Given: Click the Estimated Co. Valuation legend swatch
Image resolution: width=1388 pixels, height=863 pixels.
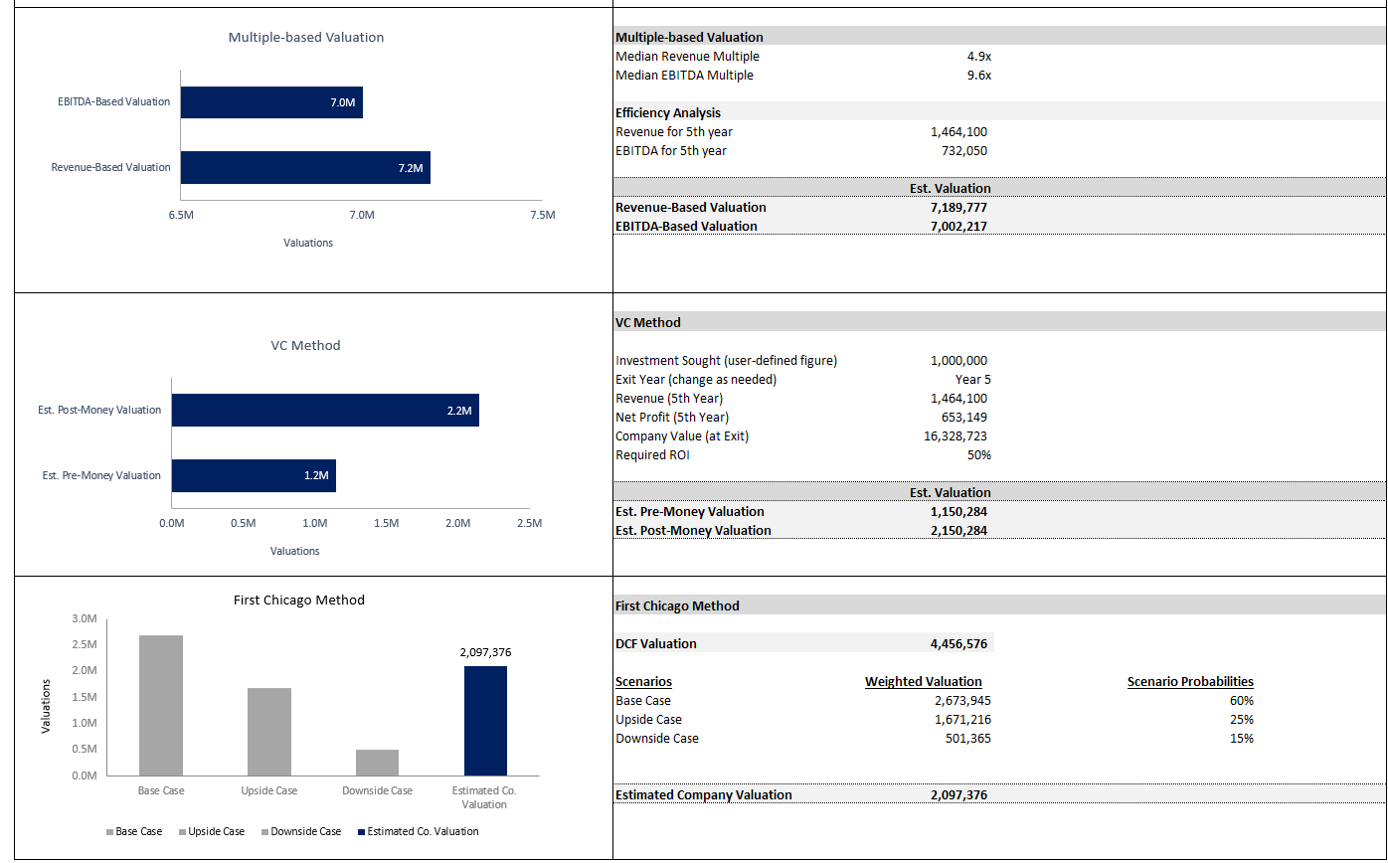Looking at the screenshot, I should point(361,832).
